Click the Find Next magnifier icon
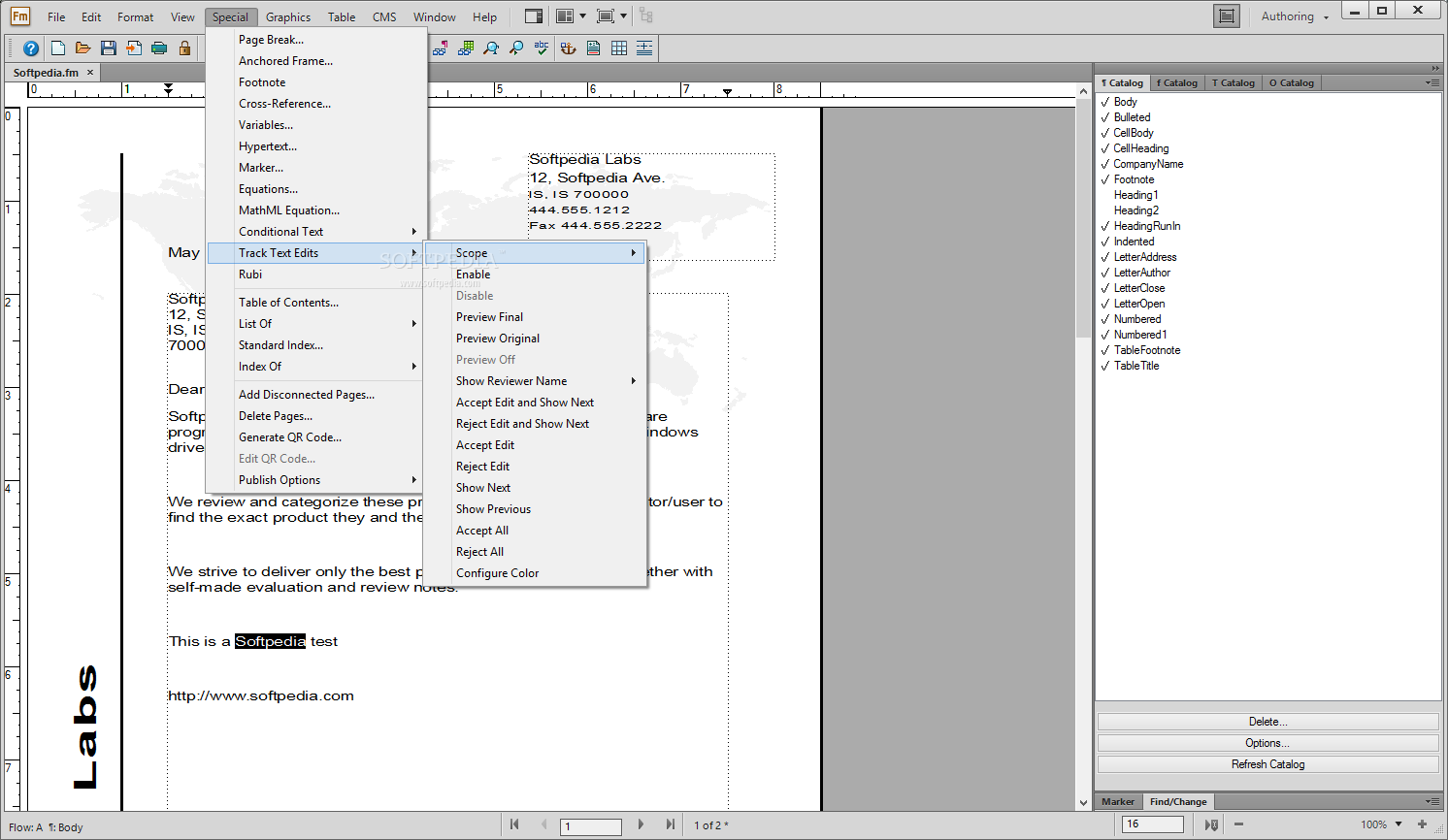 [x=516, y=48]
